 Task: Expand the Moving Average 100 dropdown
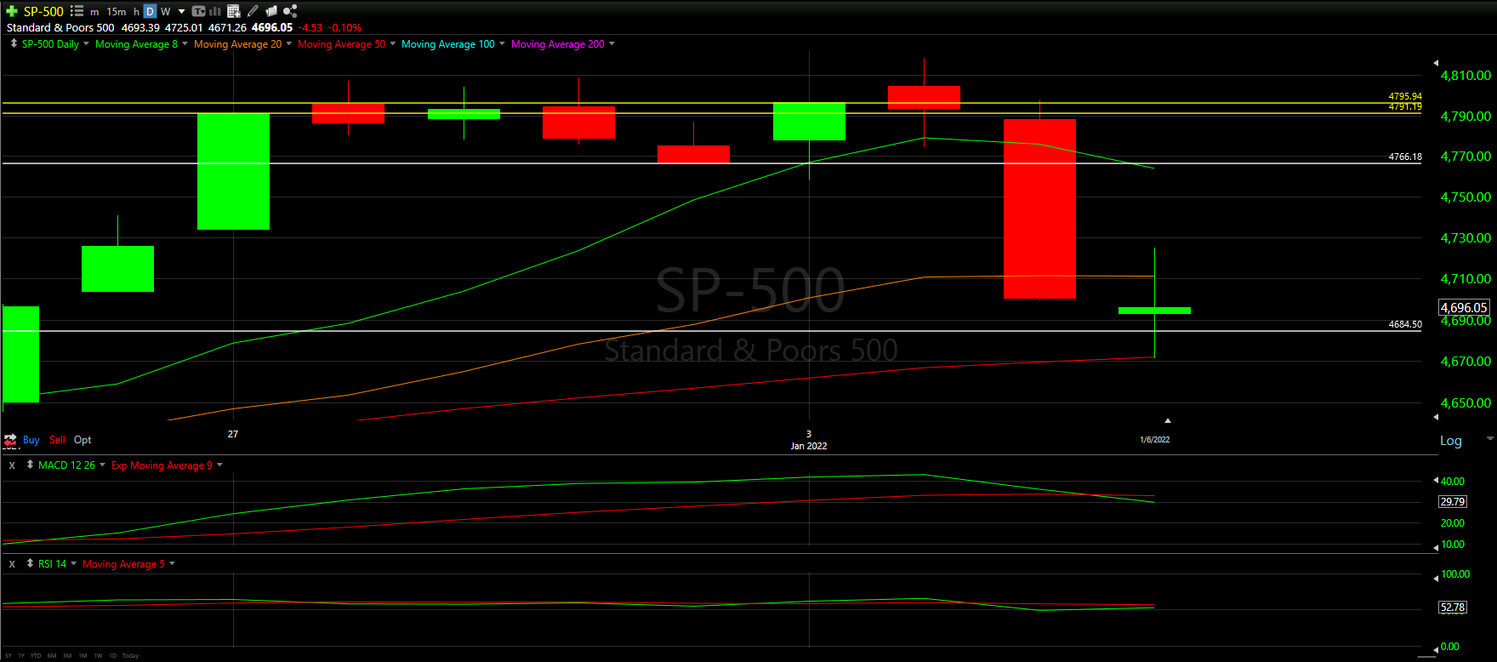click(x=502, y=43)
